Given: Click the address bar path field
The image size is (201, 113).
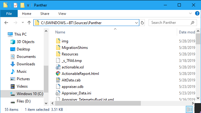Looking at the screenshot, I should click(x=86, y=23).
